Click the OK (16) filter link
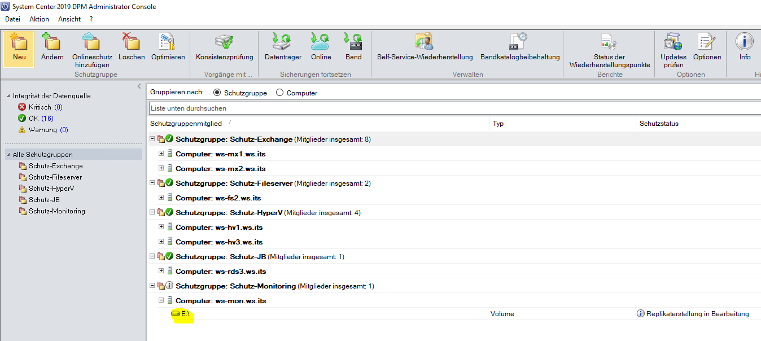Screen dimensions: 761x341 [41, 118]
